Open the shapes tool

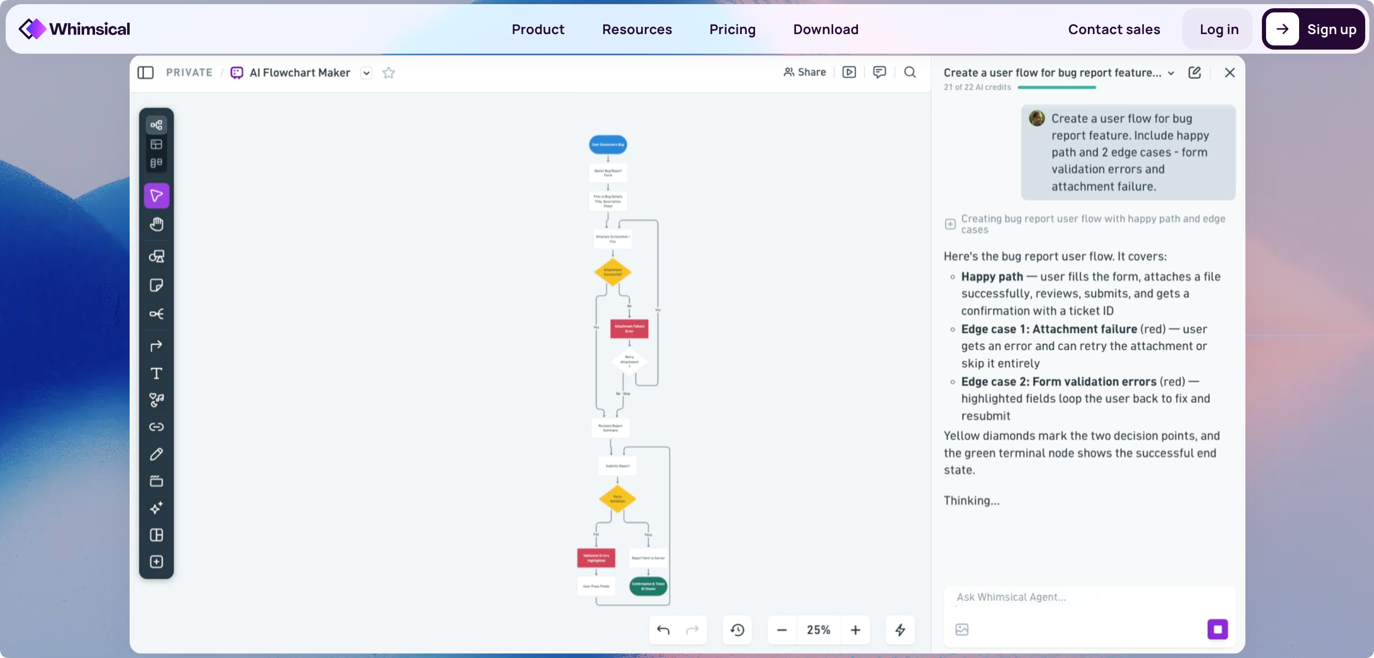(x=157, y=257)
